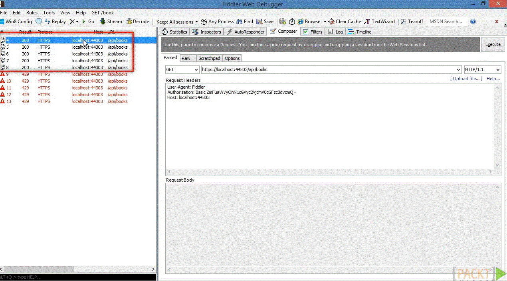Click the camera screenshot icon

click(x=283, y=22)
